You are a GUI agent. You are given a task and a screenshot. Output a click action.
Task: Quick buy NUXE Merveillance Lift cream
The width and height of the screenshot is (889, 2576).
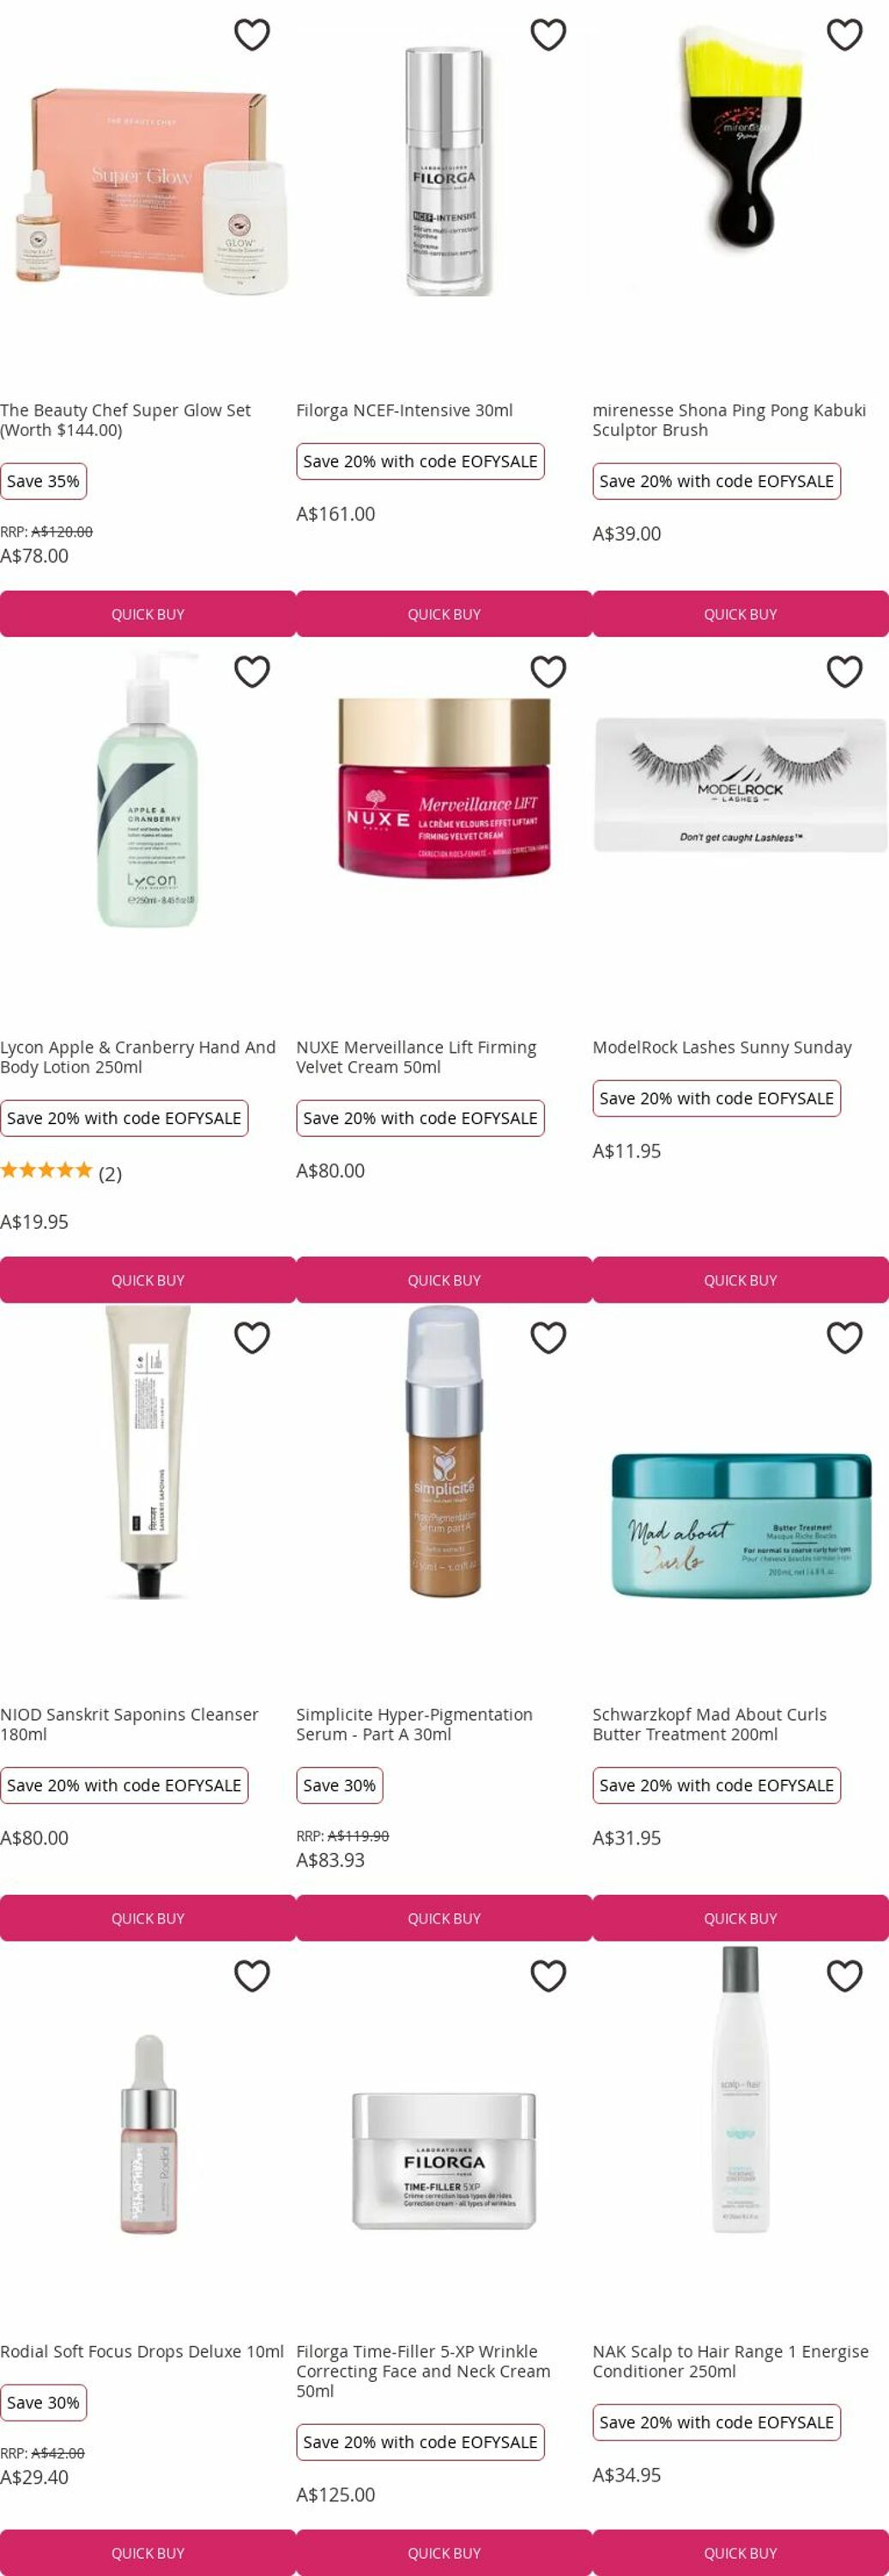pos(444,1280)
